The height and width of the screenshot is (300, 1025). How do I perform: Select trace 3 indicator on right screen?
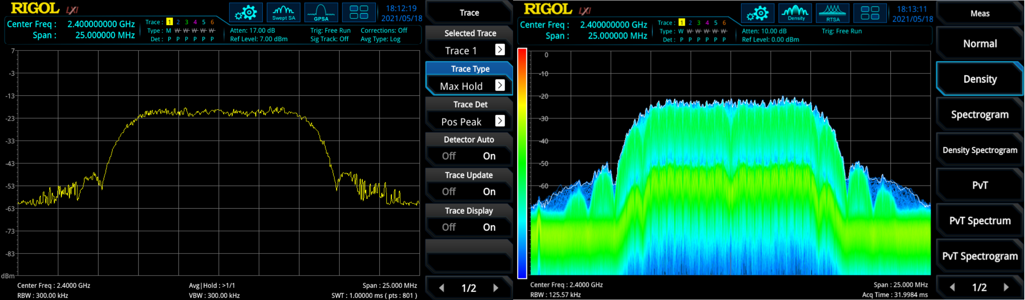click(x=698, y=23)
